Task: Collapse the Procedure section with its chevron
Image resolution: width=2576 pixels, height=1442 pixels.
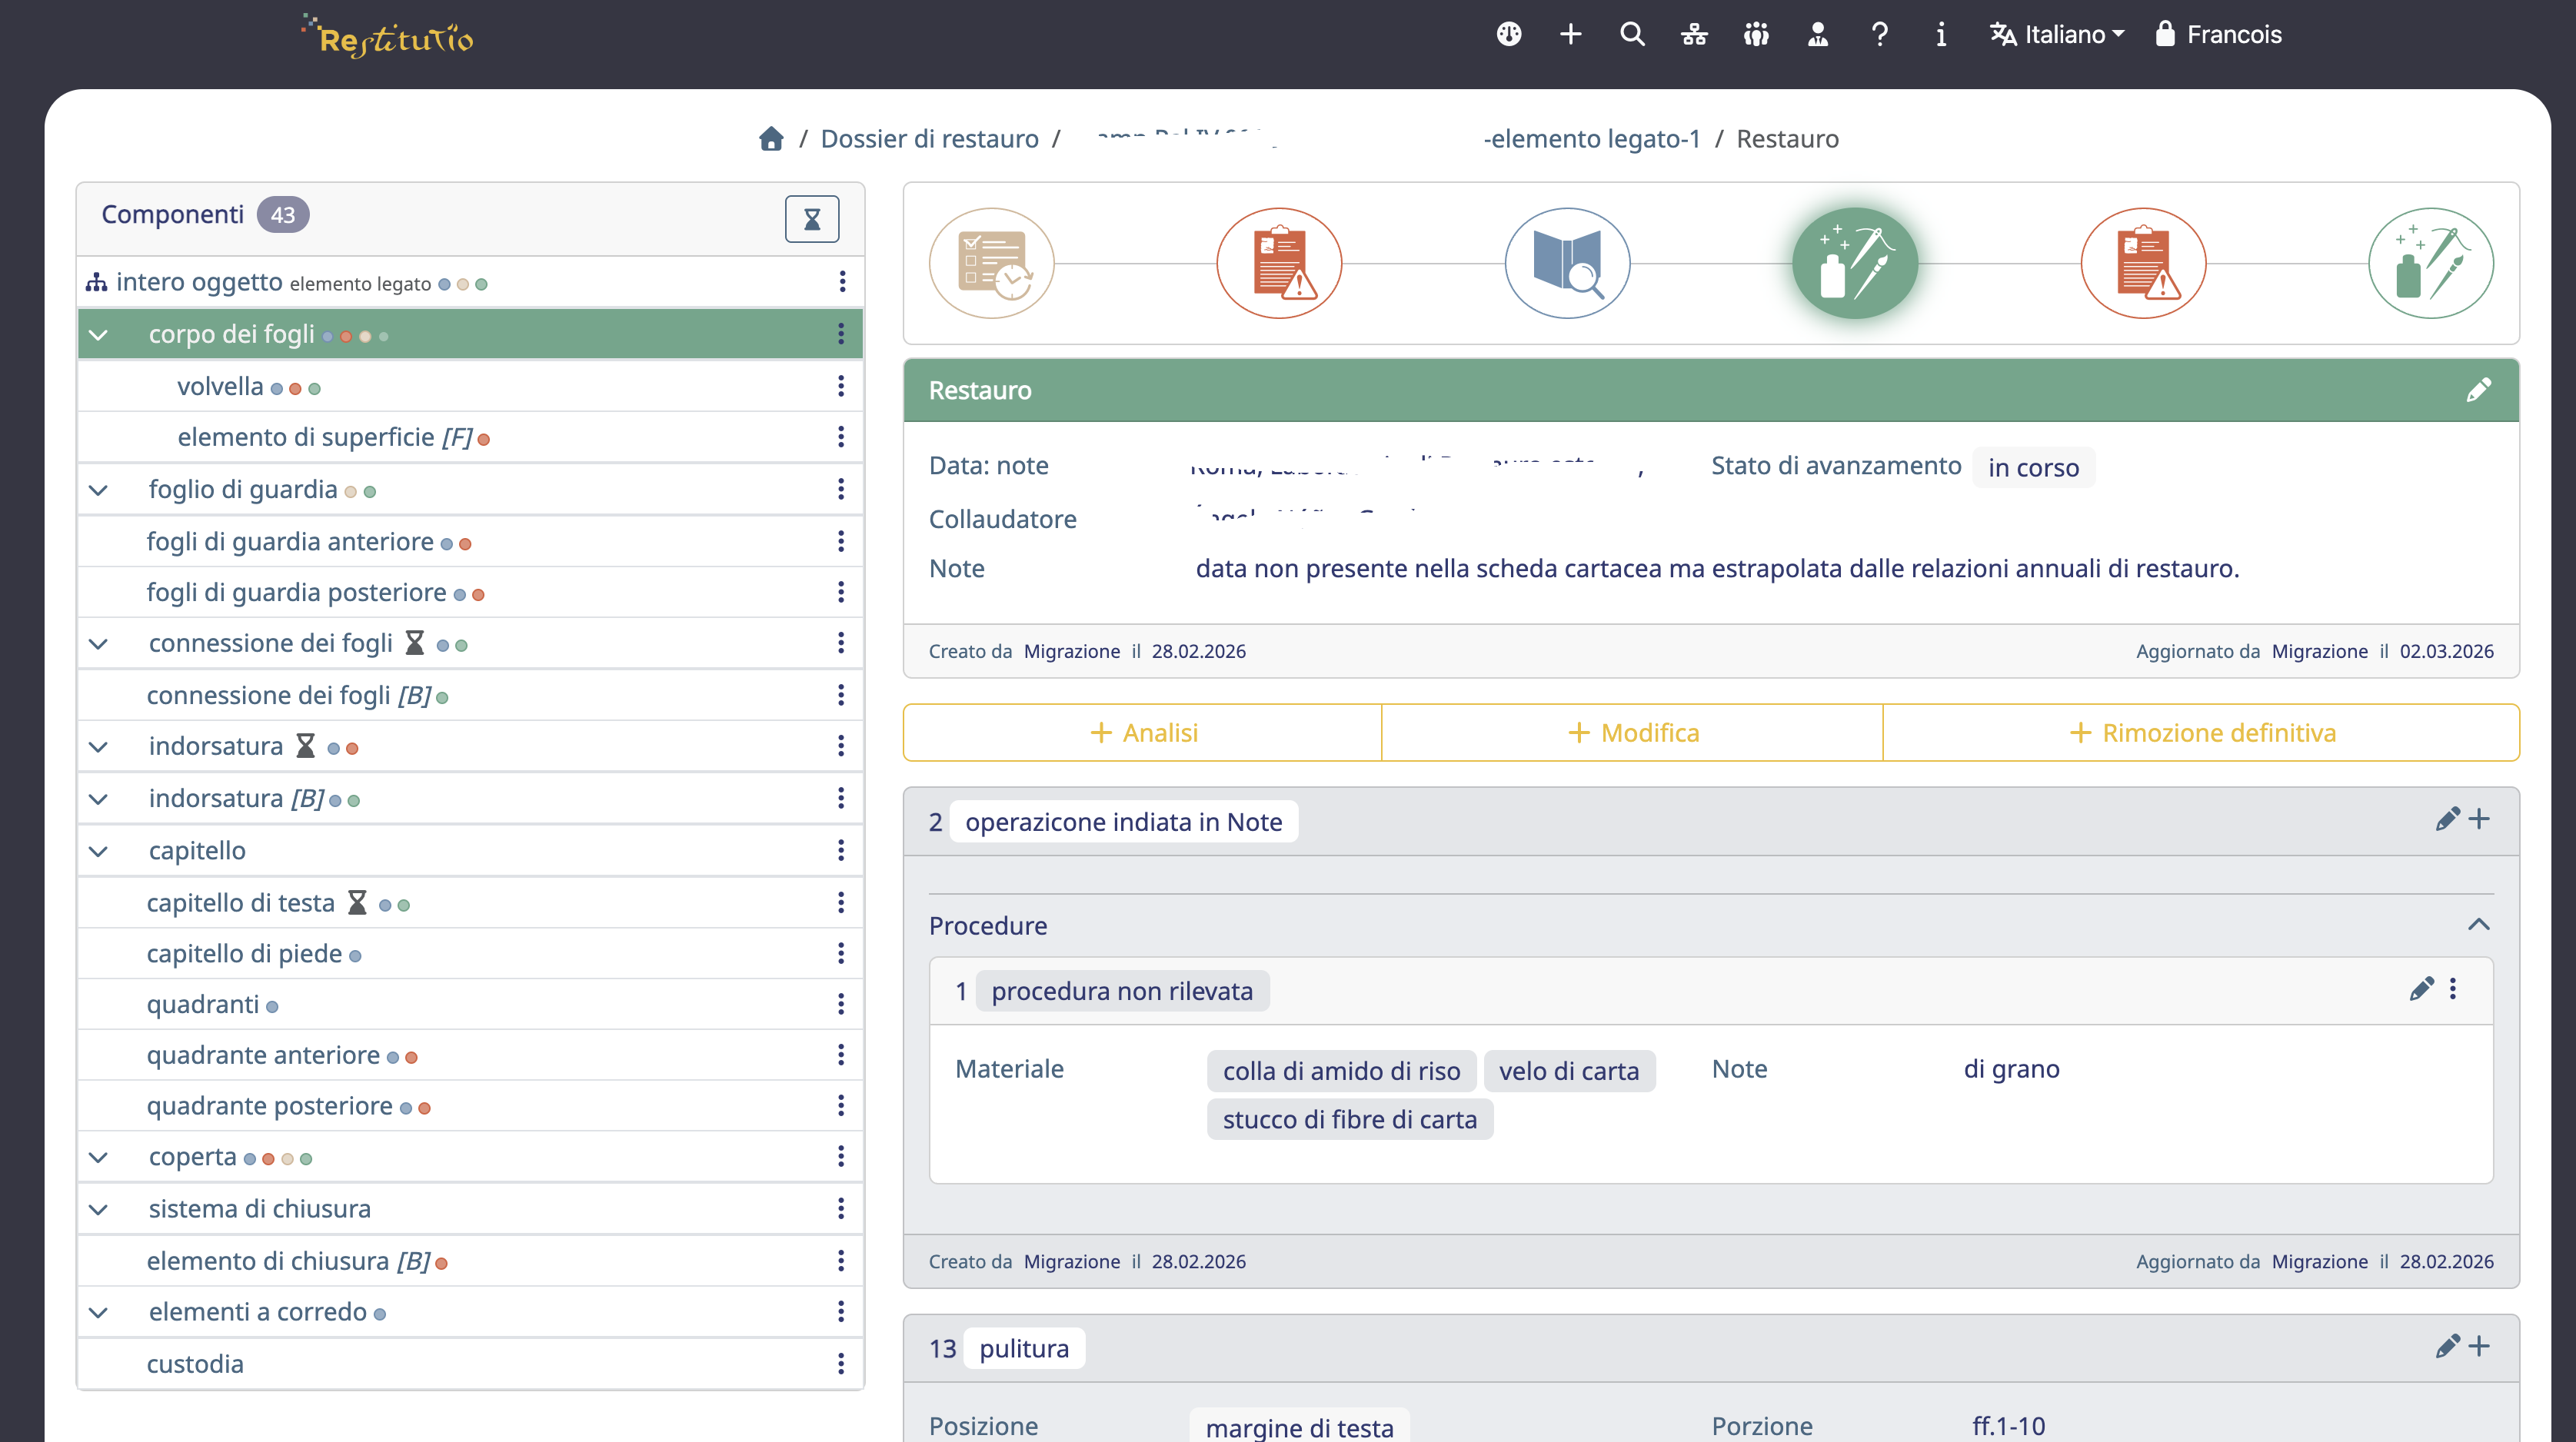Action: click(2480, 925)
